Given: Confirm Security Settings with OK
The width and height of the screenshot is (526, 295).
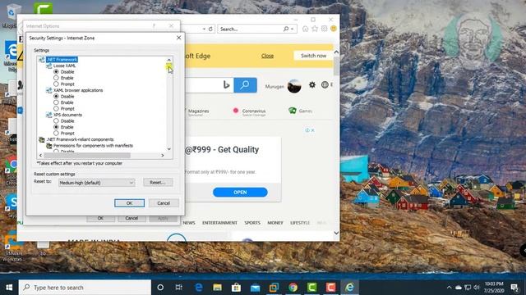Looking at the screenshot, I should [130, 203].
